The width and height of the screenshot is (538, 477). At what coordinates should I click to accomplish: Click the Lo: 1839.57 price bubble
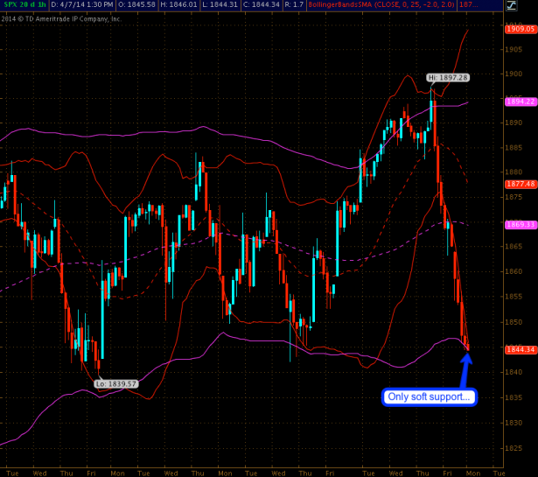116,383
